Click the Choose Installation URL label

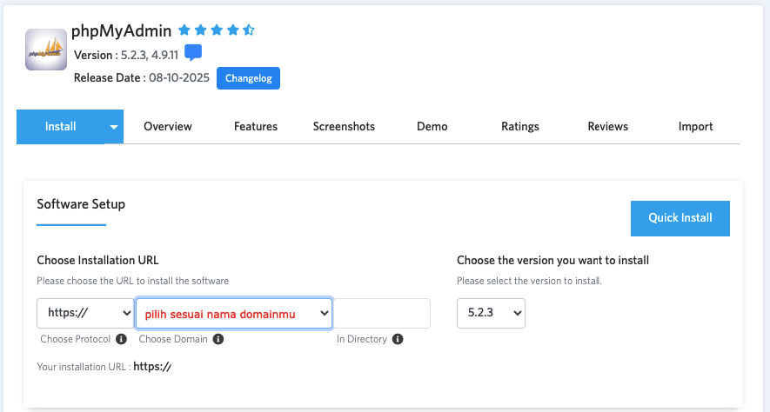97,260
